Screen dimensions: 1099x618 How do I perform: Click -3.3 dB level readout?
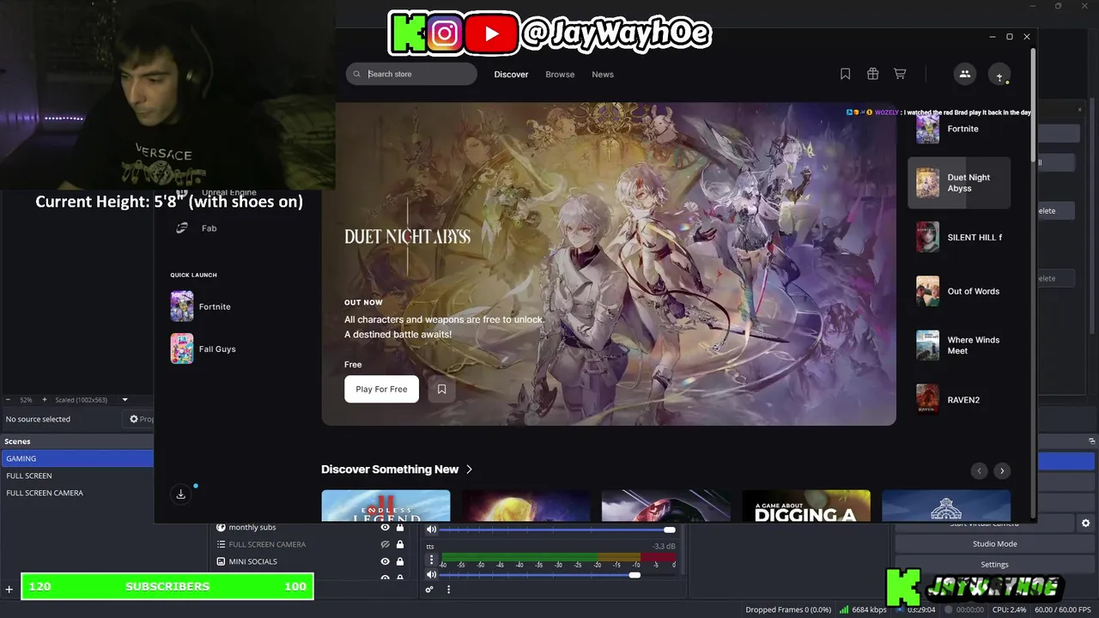(664, 546)
